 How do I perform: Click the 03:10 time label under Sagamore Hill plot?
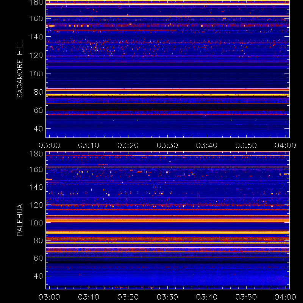point(89,145)
